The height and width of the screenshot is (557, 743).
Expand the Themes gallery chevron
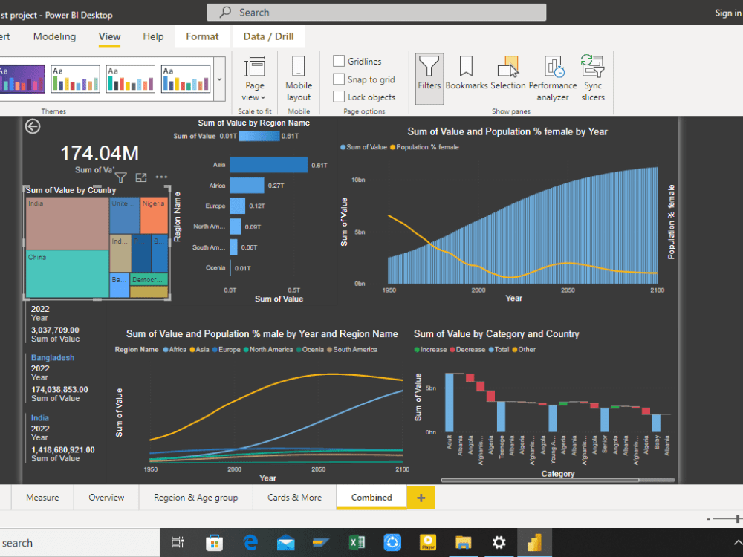(219, 80)
